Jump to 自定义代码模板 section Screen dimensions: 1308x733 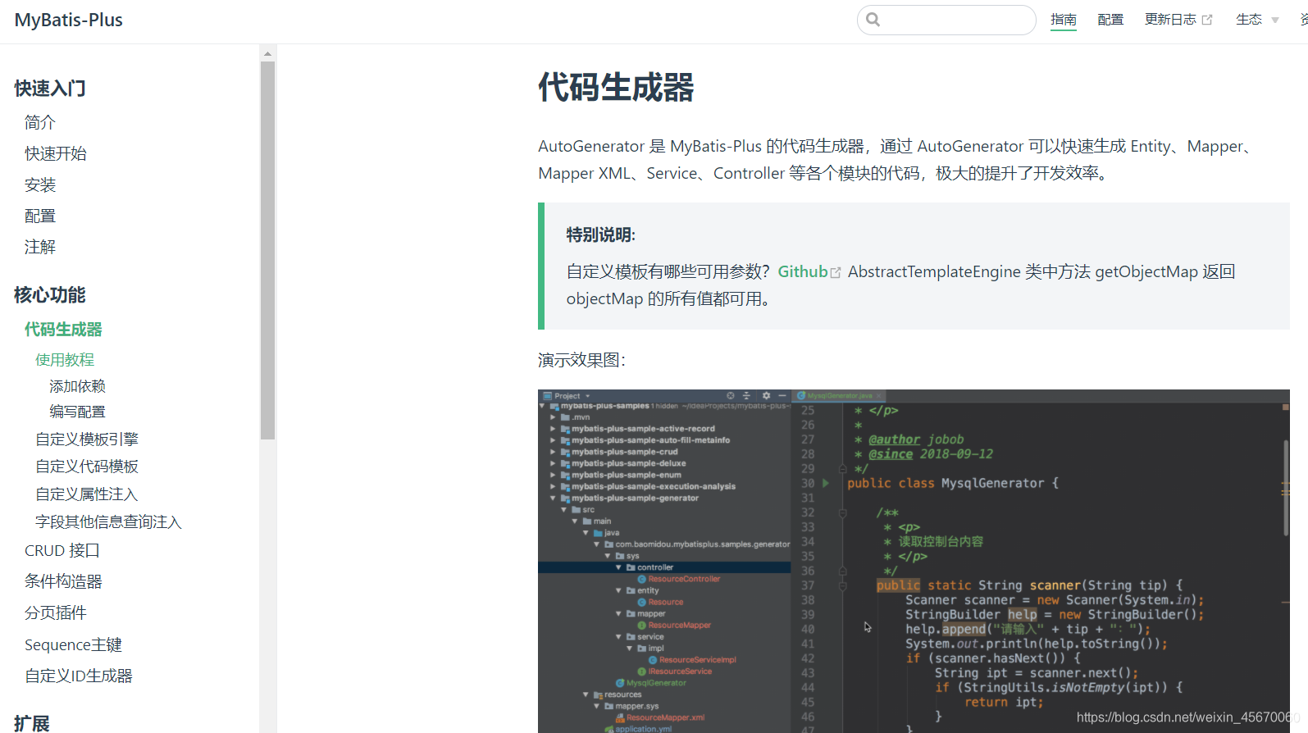87,467
